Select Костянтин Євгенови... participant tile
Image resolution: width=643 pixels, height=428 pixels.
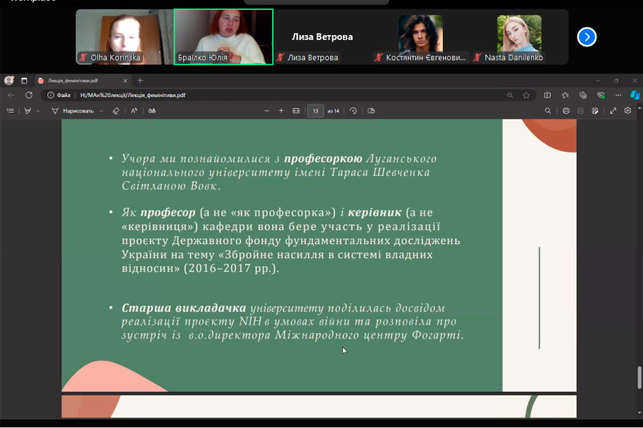coord(421,37)
